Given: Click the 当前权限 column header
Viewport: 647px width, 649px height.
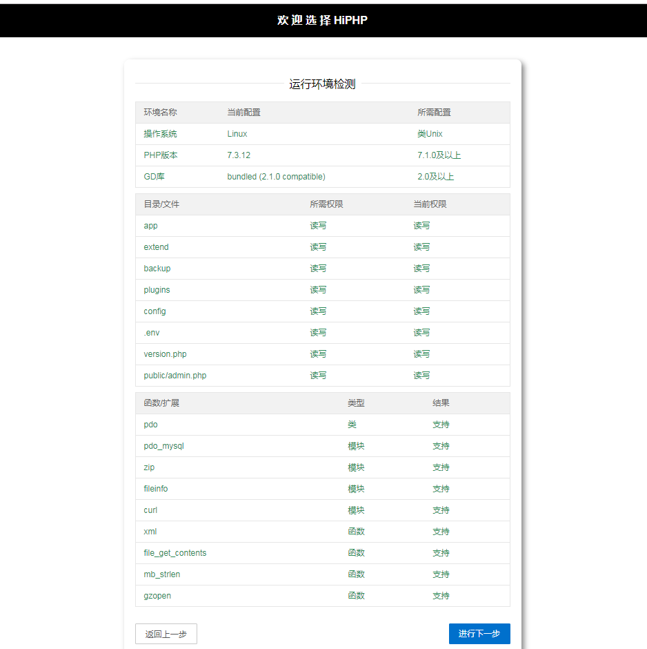Looking at the screenshot, I should (430, 204).
